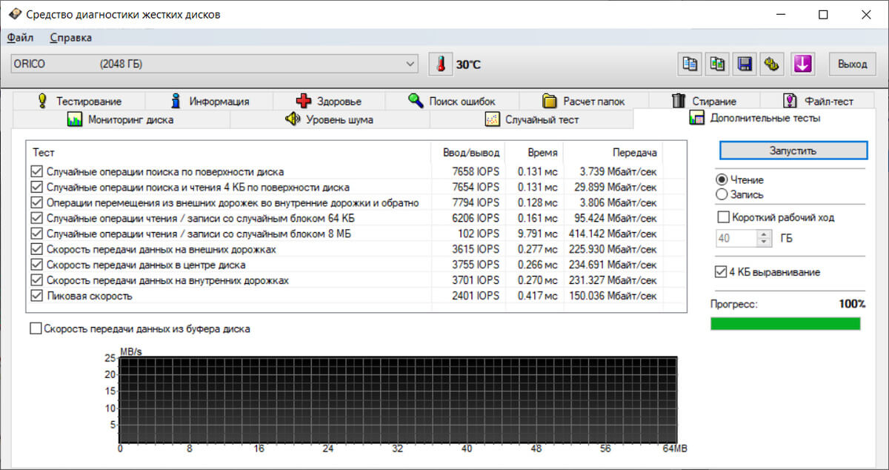Click the Выход button

coord(852,64)
